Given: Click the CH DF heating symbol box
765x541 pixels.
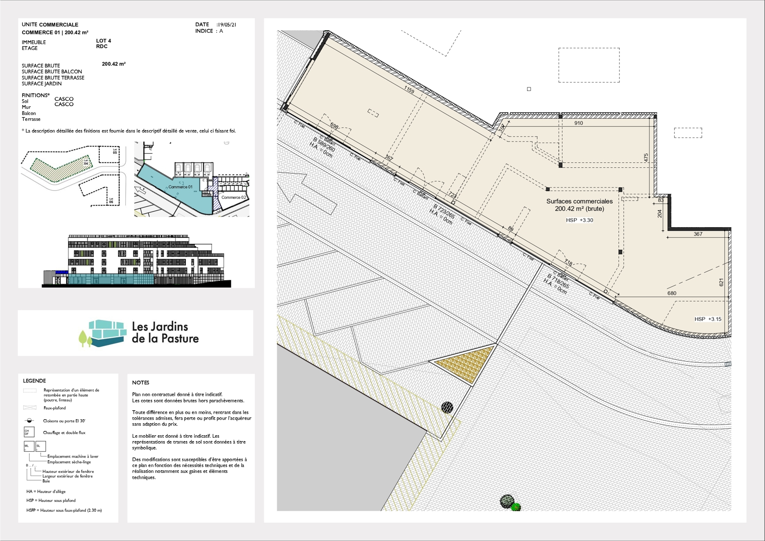Looking at the screenshot, I should (29, 432).
